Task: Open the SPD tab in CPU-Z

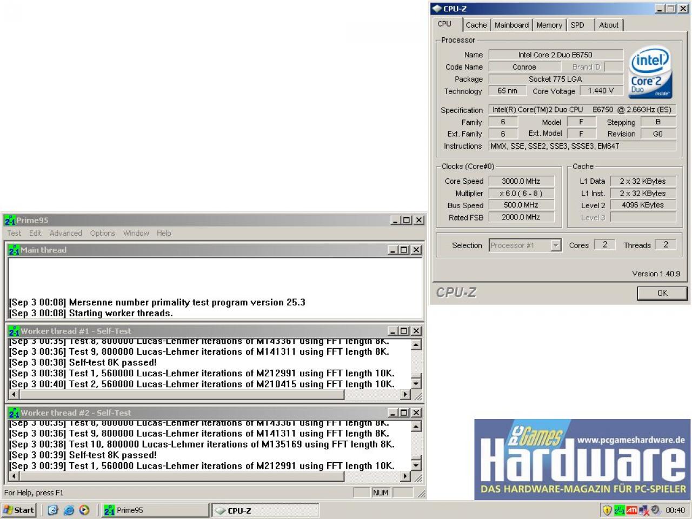Action: 577,25
